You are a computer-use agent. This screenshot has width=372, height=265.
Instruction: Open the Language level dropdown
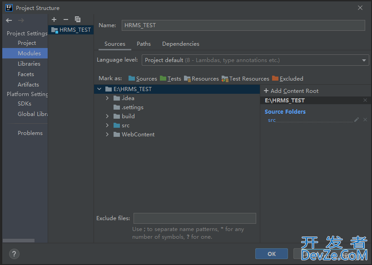pos(255,60)
